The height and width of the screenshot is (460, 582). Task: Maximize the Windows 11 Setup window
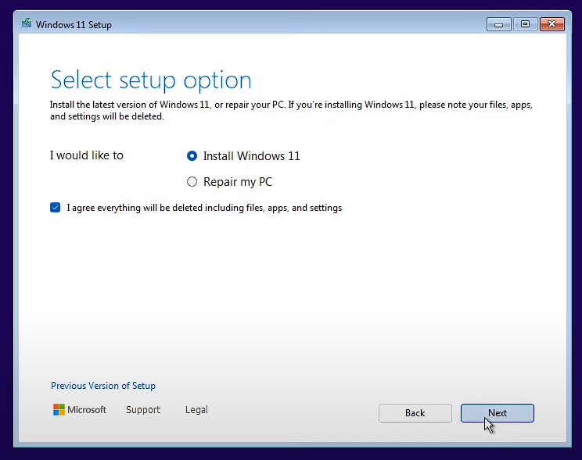tap(525, 24)
